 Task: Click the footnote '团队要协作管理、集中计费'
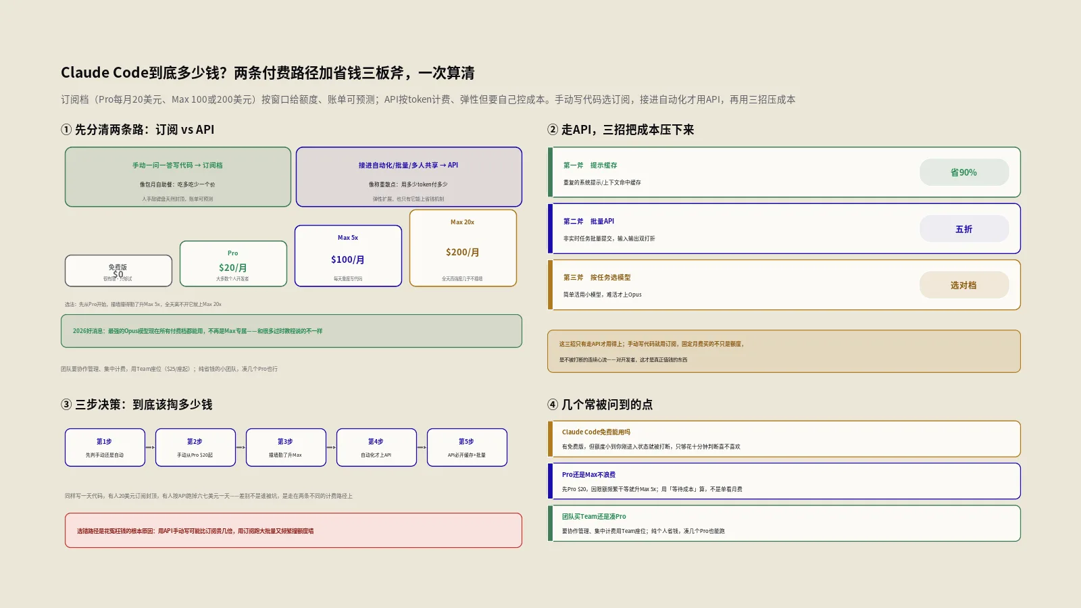click(x=169, y=370)
